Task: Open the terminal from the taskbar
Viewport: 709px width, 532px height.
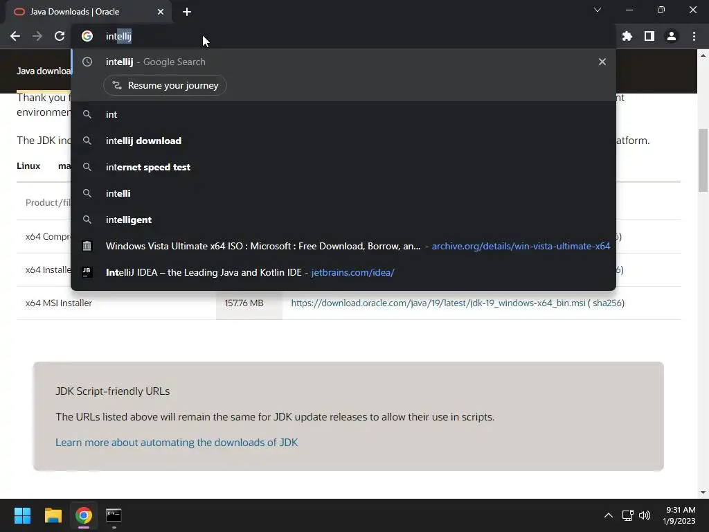Action: 114,515
